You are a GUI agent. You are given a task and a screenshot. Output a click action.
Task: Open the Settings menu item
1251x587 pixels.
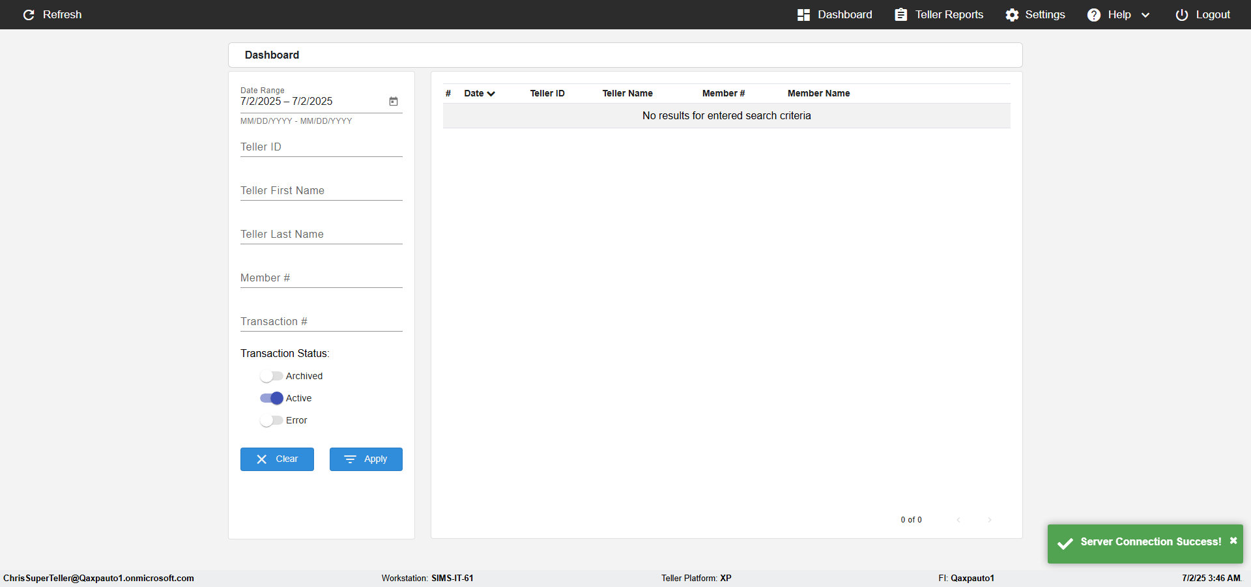tap(1035, 14)
